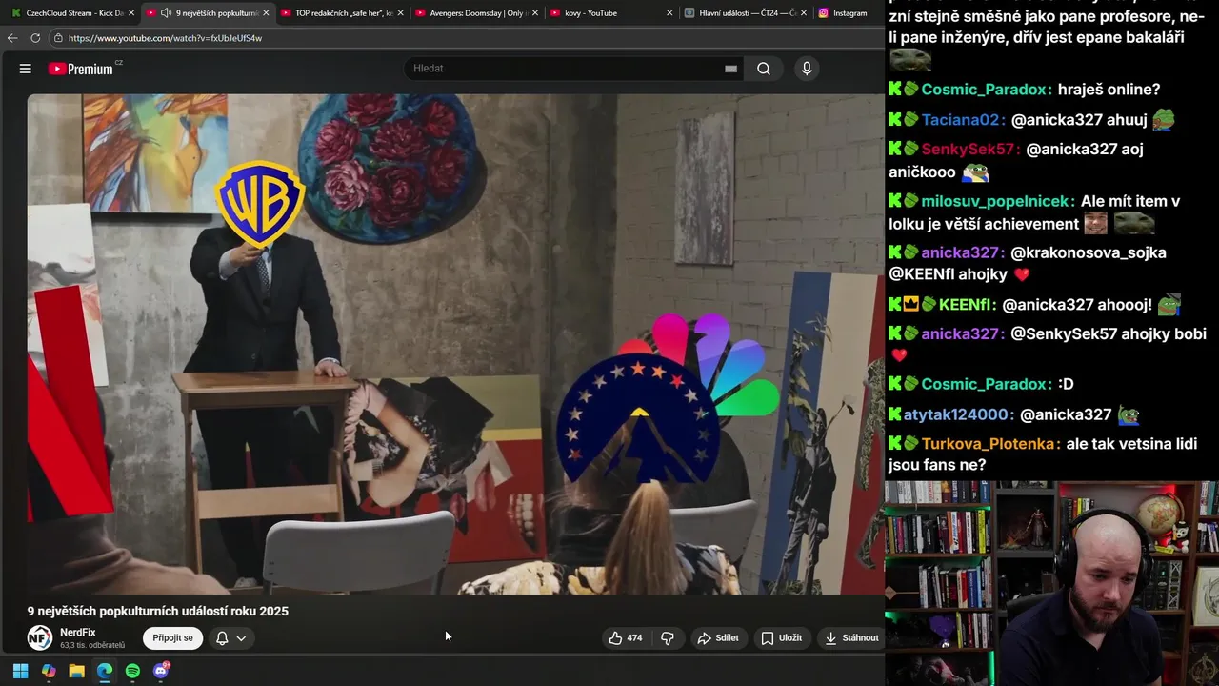Click the Připojit se join button

tap(173, 638)
